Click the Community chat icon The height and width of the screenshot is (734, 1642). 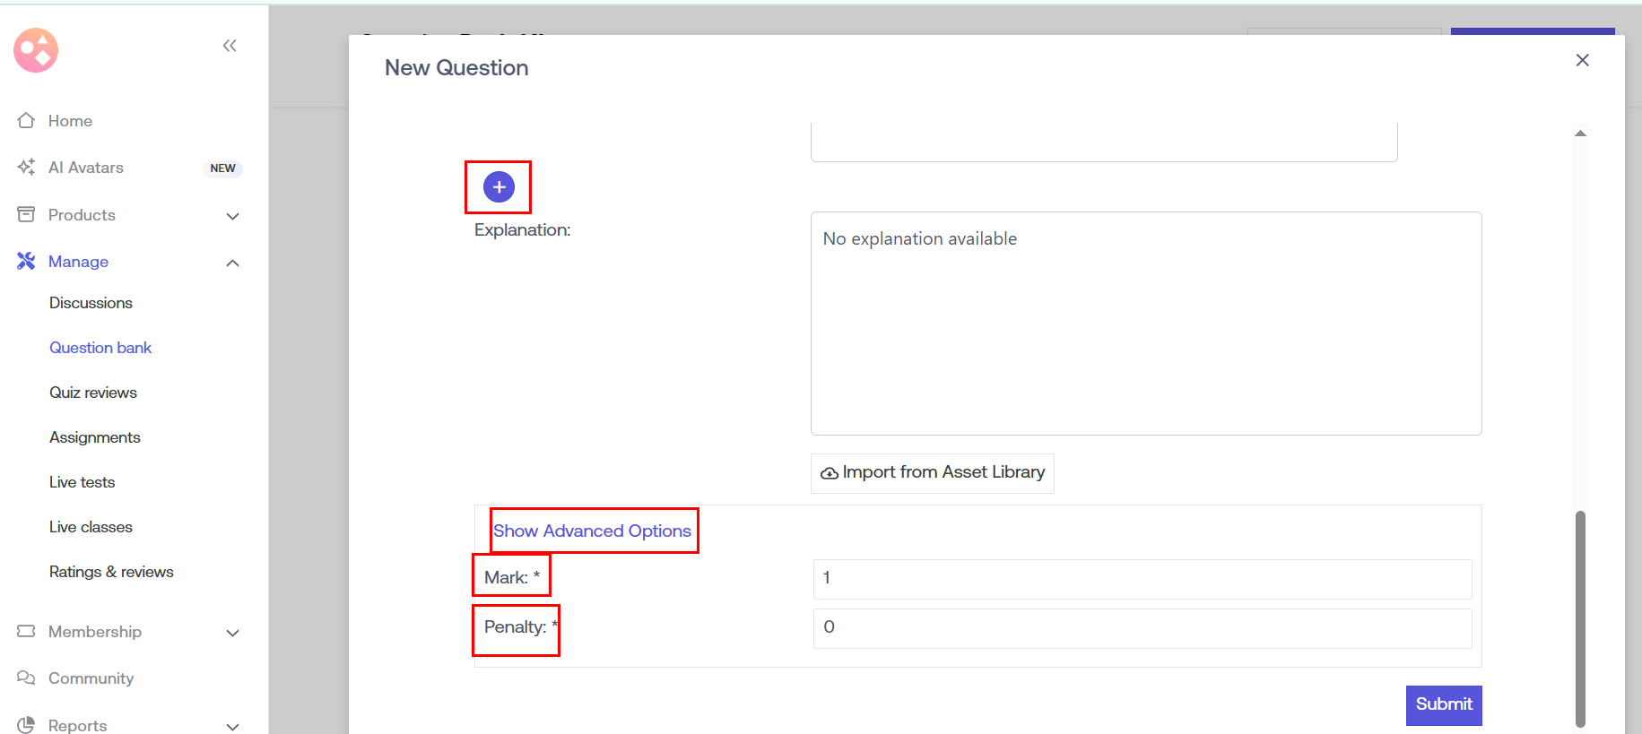26,678
